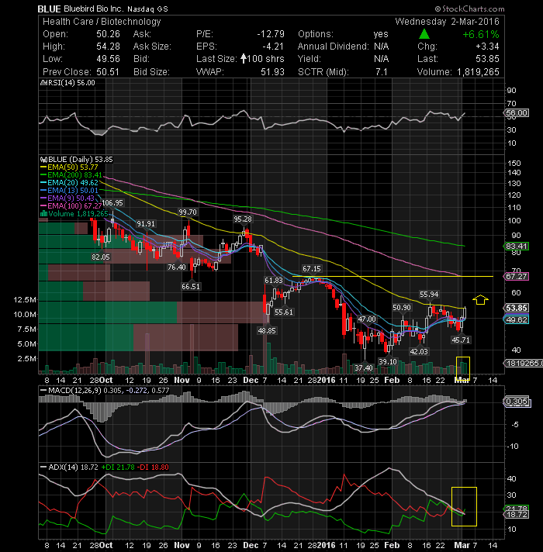Click the 95.28 peak price label
Viewport: 543px width, 552px height.
pos(243,219)
